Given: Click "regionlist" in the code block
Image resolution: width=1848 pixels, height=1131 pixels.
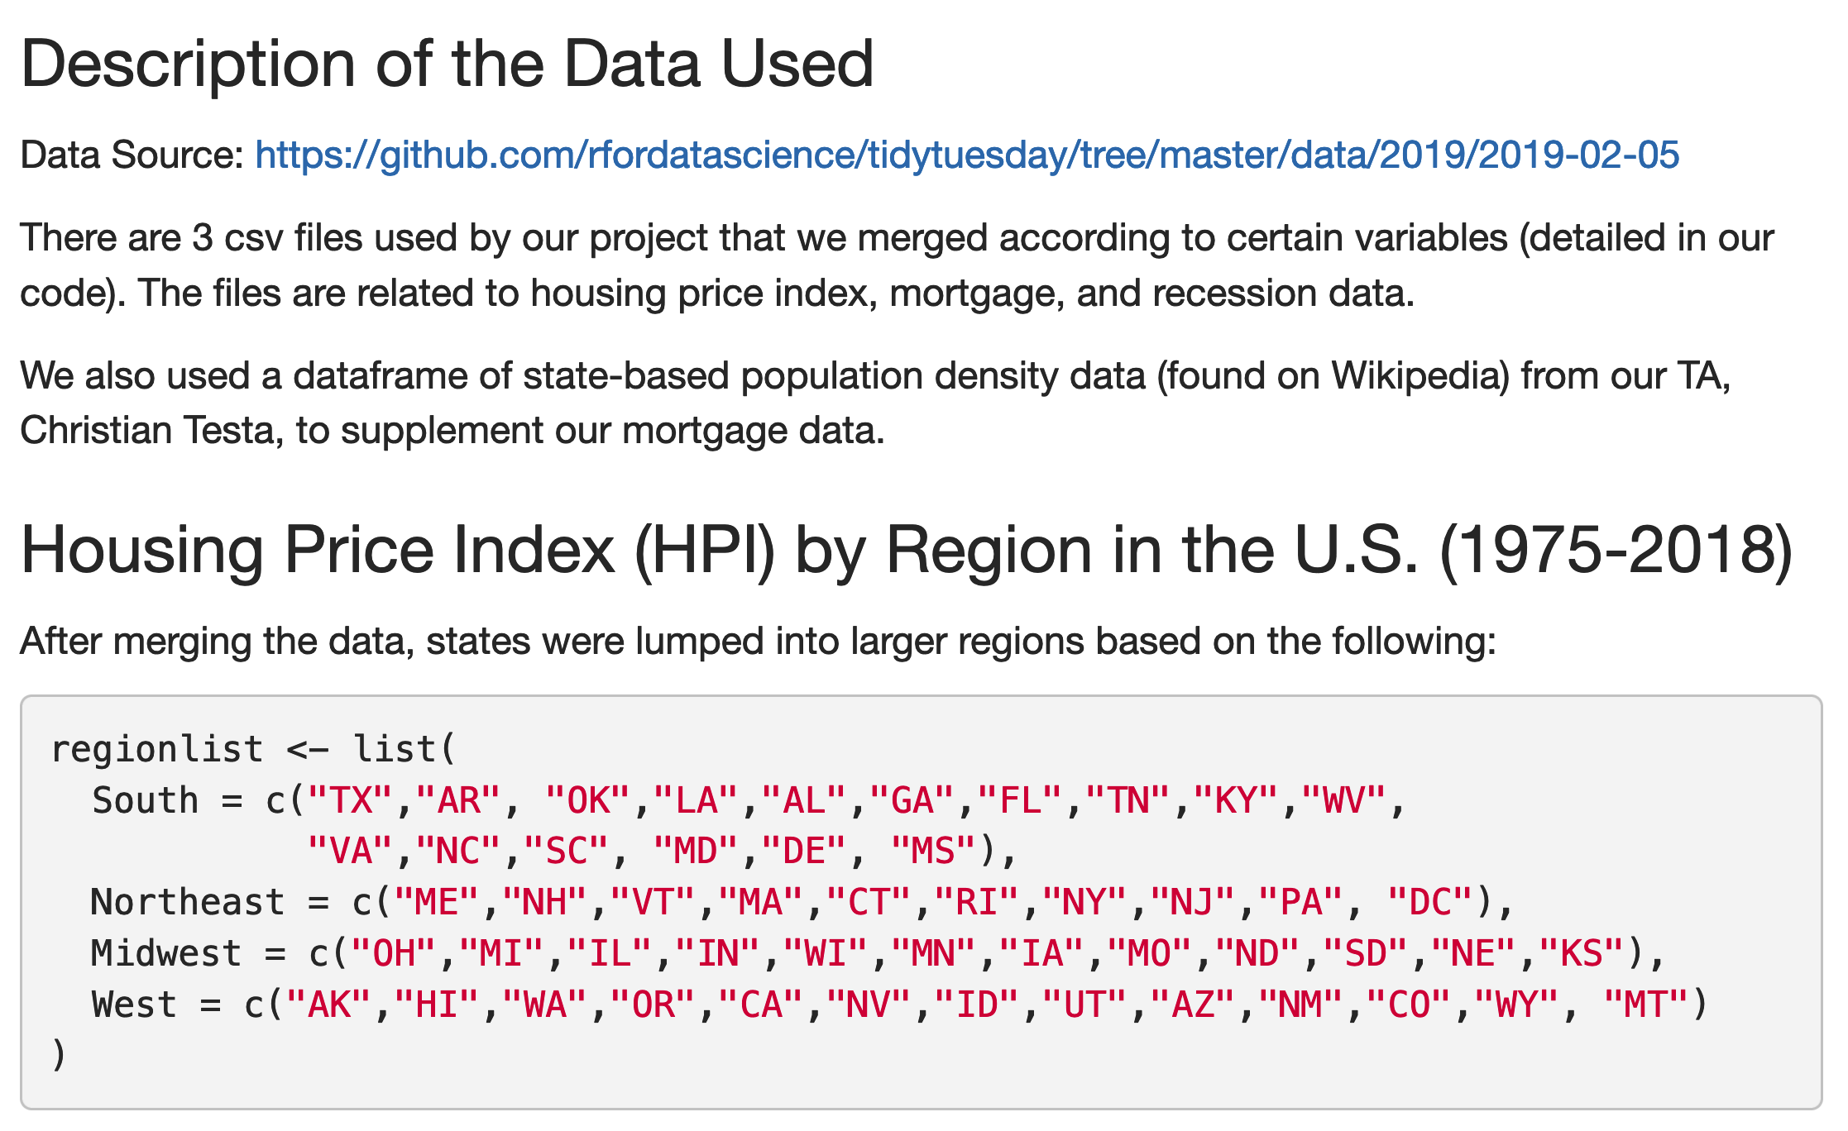Looking at the screenshot, I should pyautogui.click(x=157, y=750).
